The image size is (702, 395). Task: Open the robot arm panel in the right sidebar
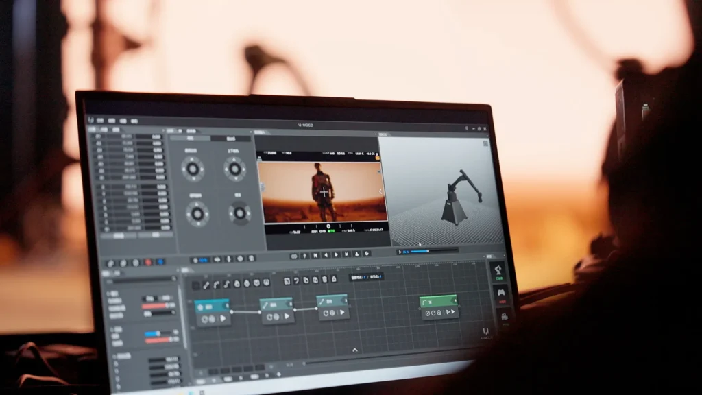pyautogui.click(x=498, y=272)
